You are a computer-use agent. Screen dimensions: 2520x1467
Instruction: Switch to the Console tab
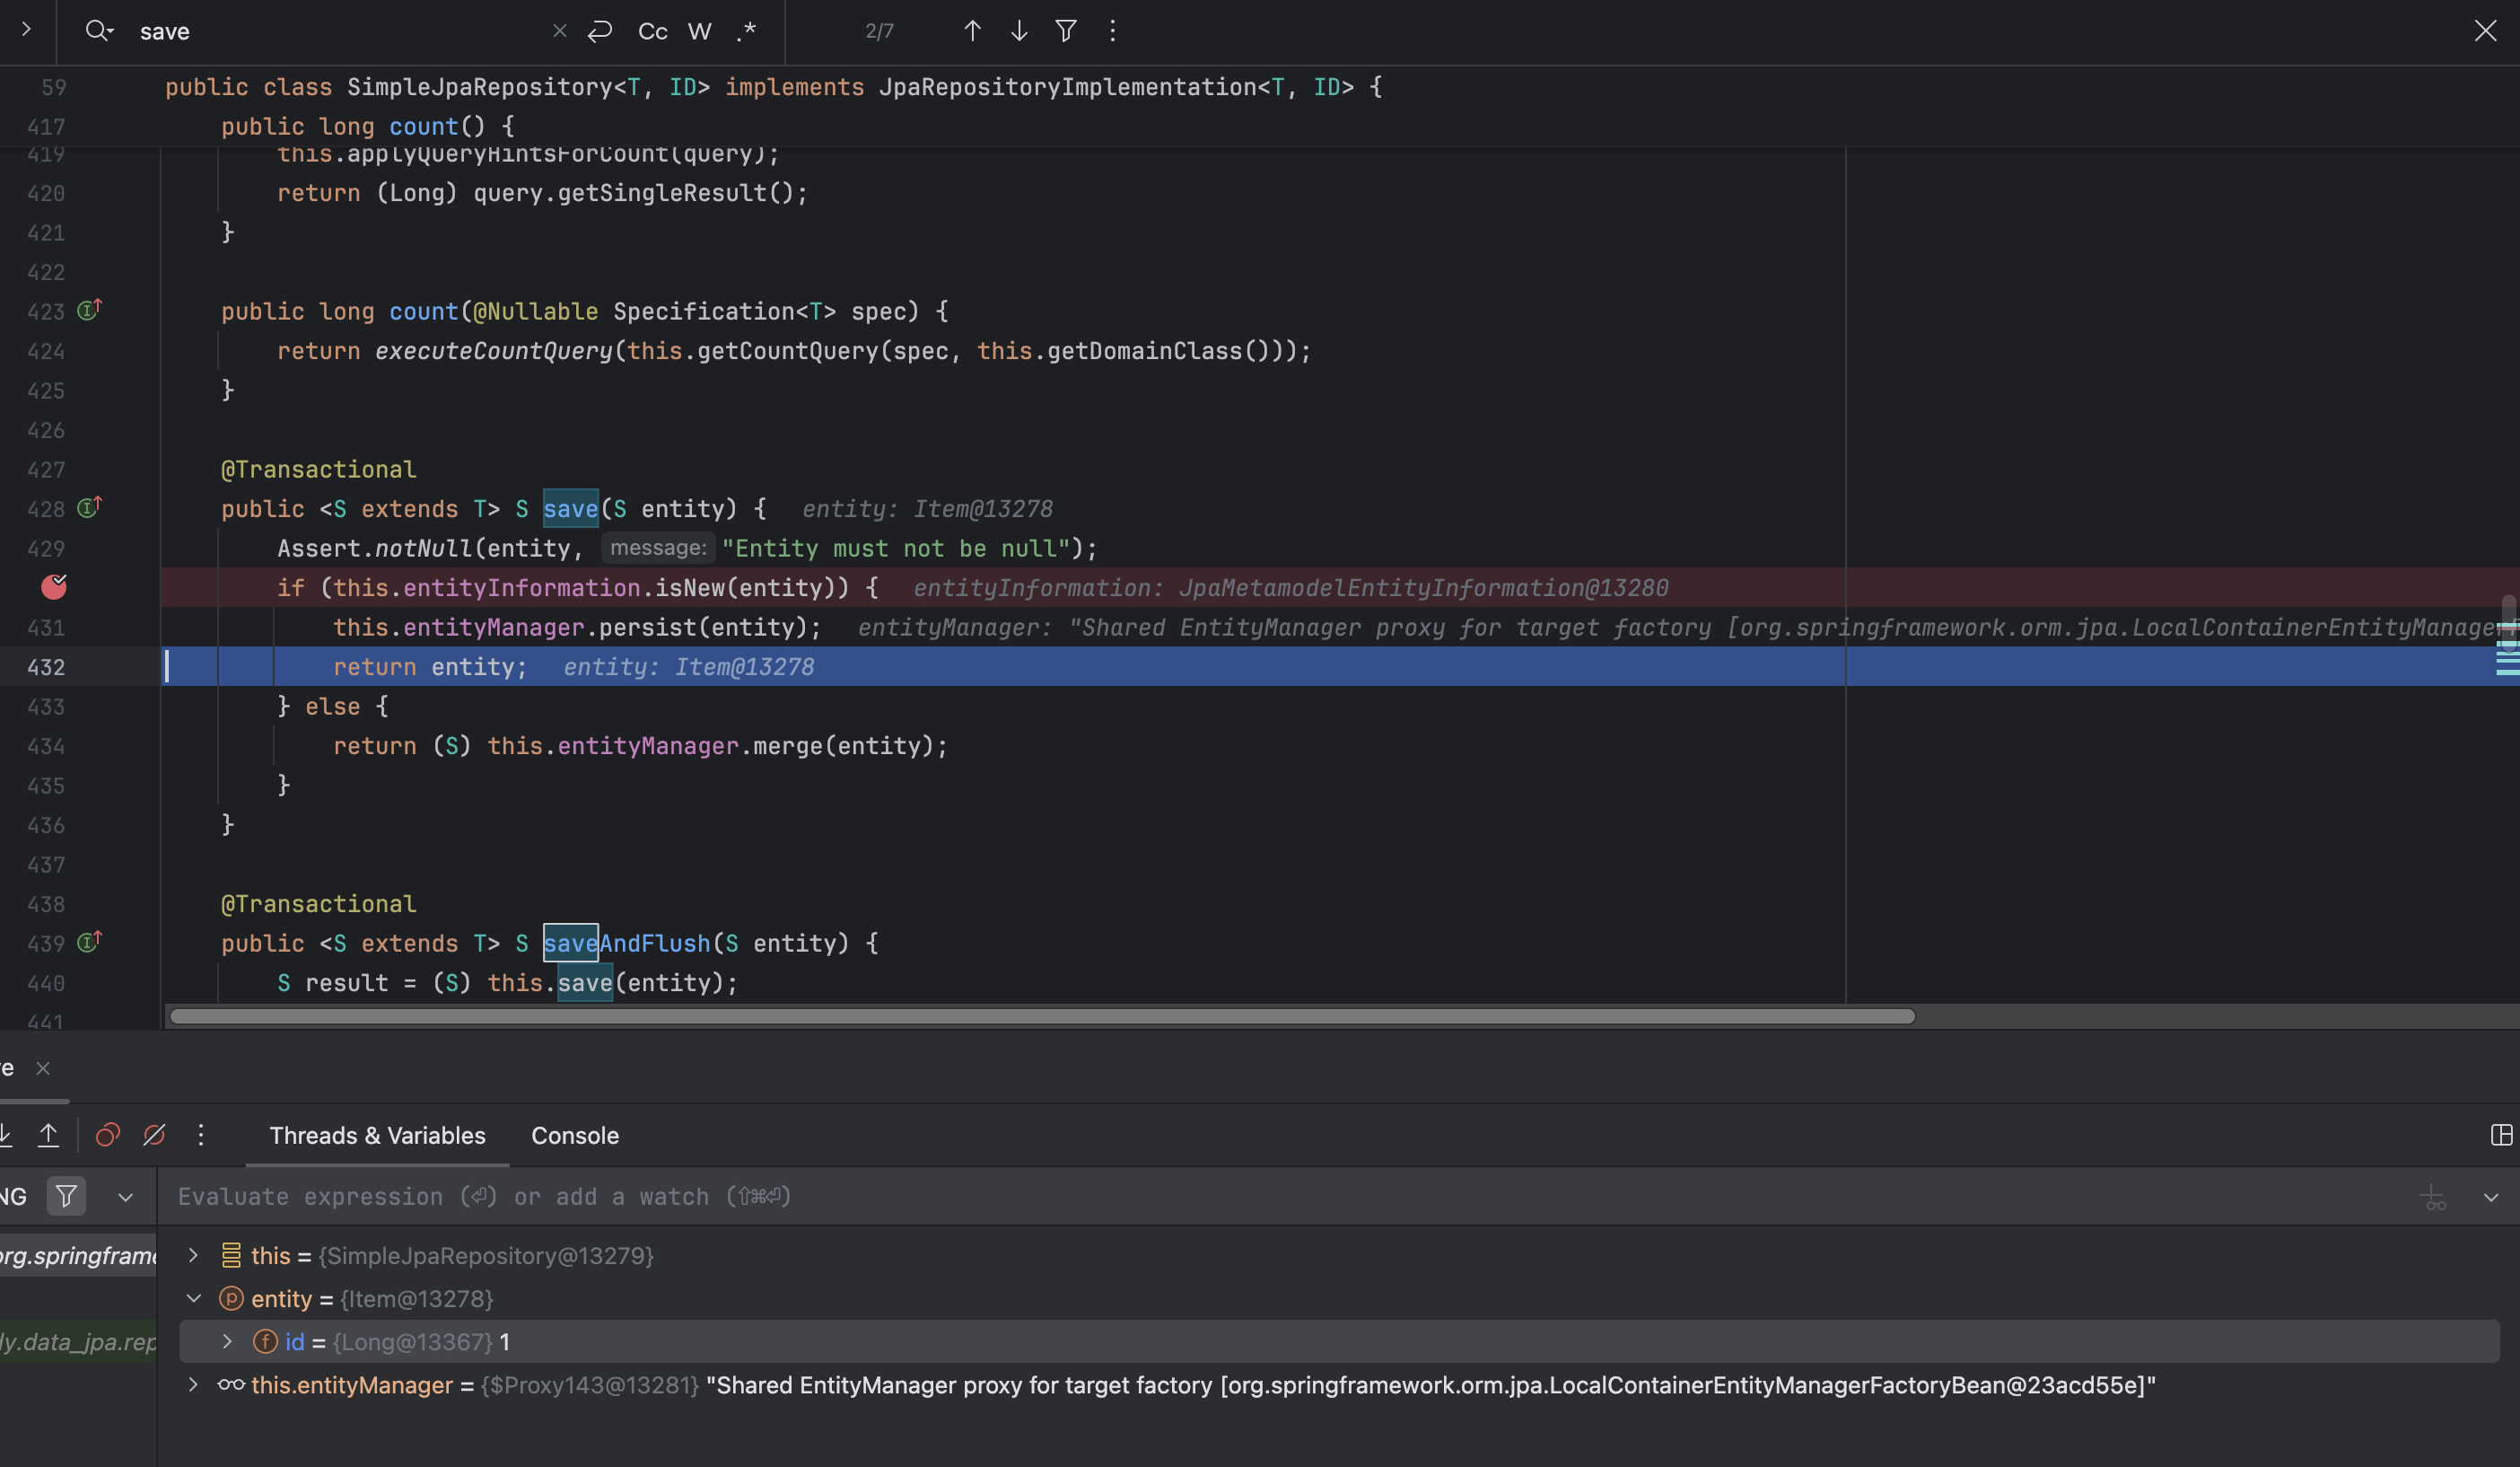tap(575, 1135)
